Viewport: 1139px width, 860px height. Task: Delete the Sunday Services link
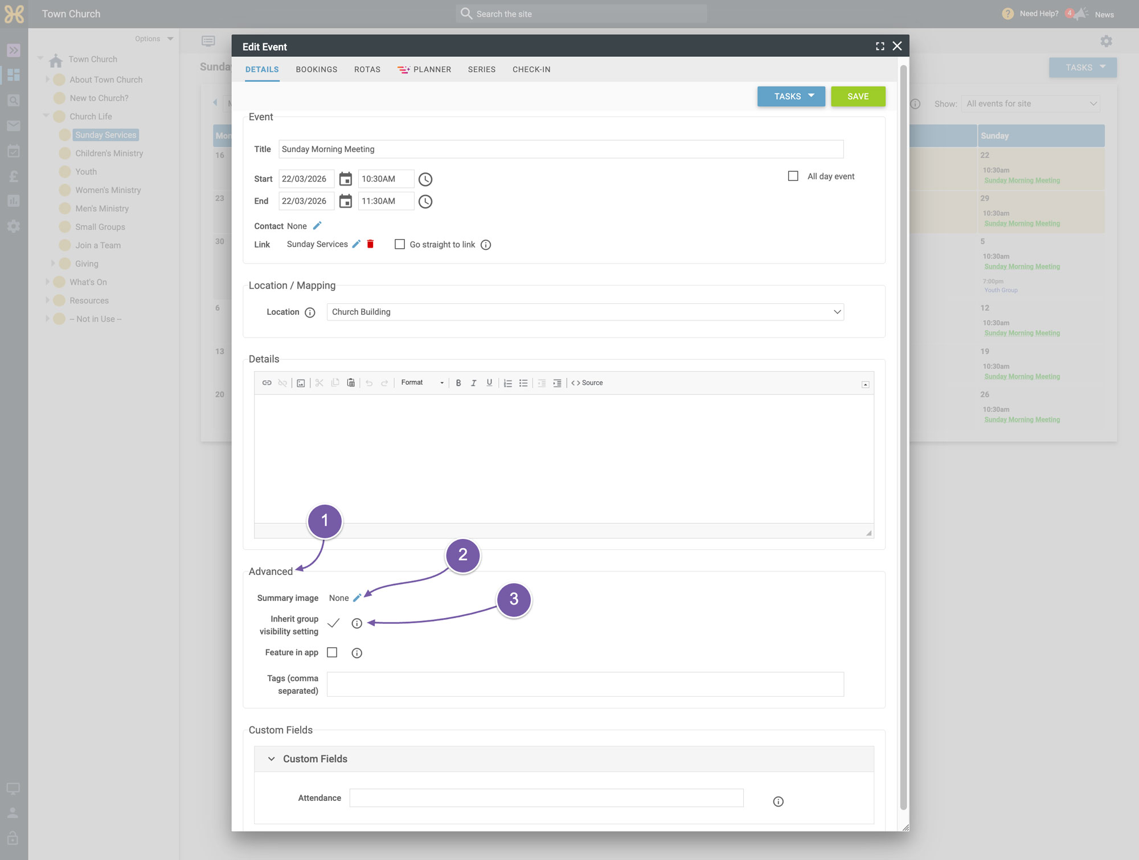(x=370, y=244)
